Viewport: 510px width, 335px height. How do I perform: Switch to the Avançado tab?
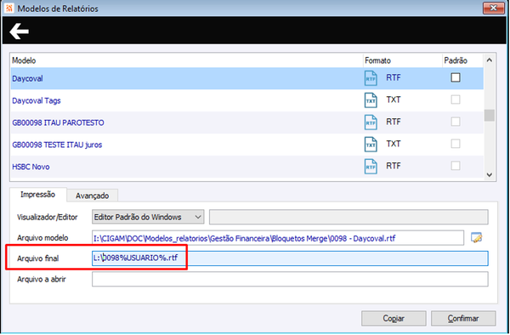pos(92,196)
